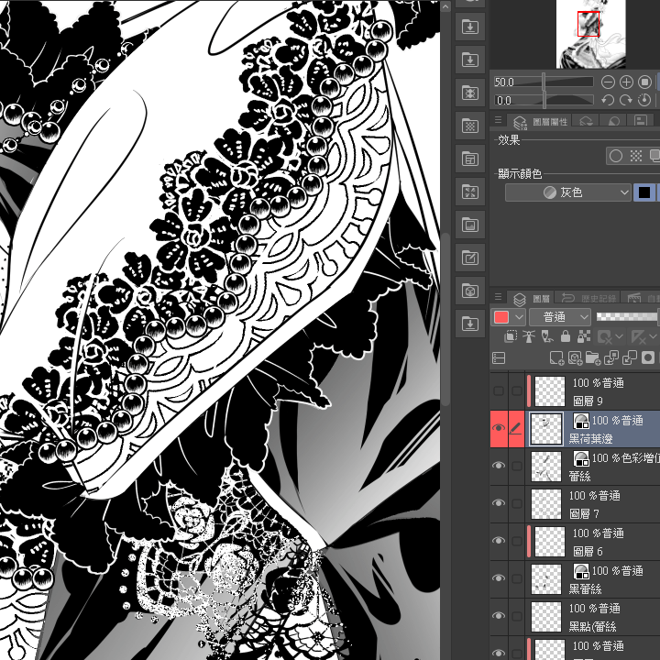Toggle clip to layer below icon
Screen dimensions: 660x660
pos(511,336)
